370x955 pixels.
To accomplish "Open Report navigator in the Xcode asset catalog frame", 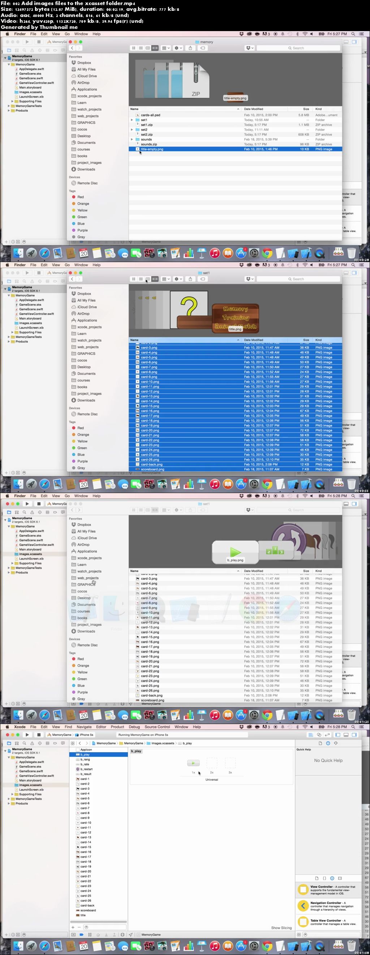I will click(63, 743).
